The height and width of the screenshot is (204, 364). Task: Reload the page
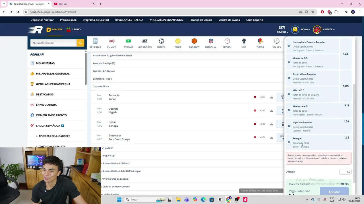tap(18, 12)
